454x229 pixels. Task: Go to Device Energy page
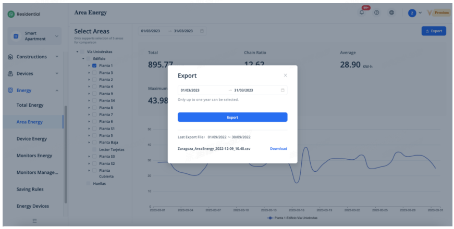[x=32, y=139]
